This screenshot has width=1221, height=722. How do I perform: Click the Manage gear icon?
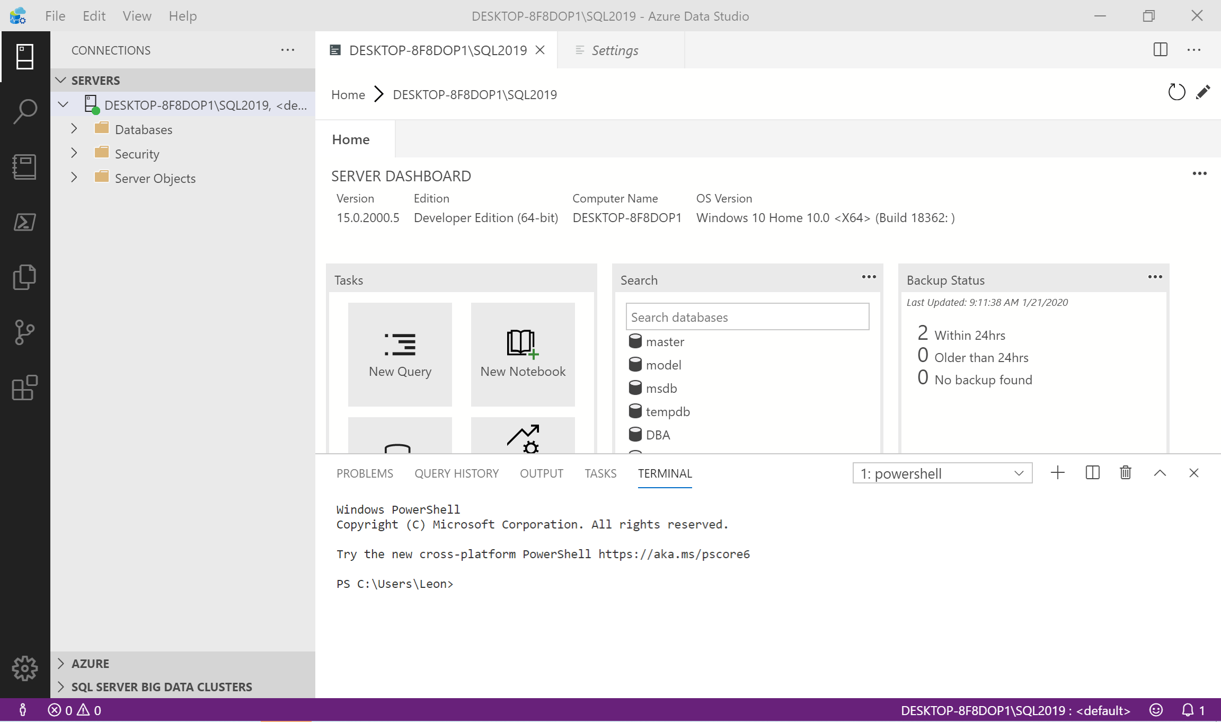tap(25, 668)
